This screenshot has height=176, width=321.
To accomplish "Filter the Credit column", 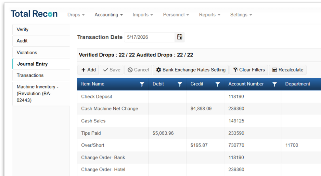I will click(218, 84).
